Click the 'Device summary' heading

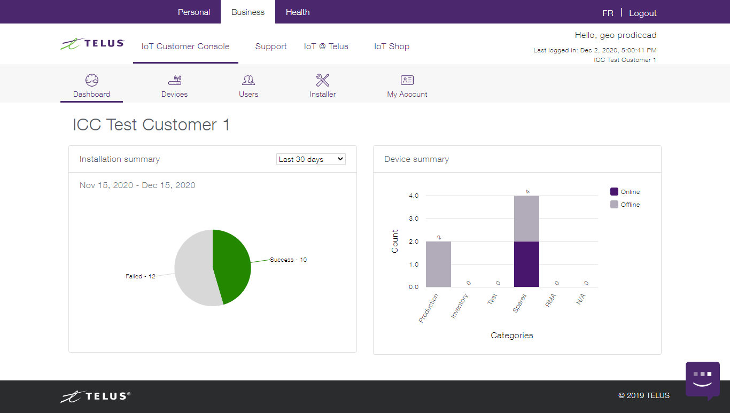416,159
